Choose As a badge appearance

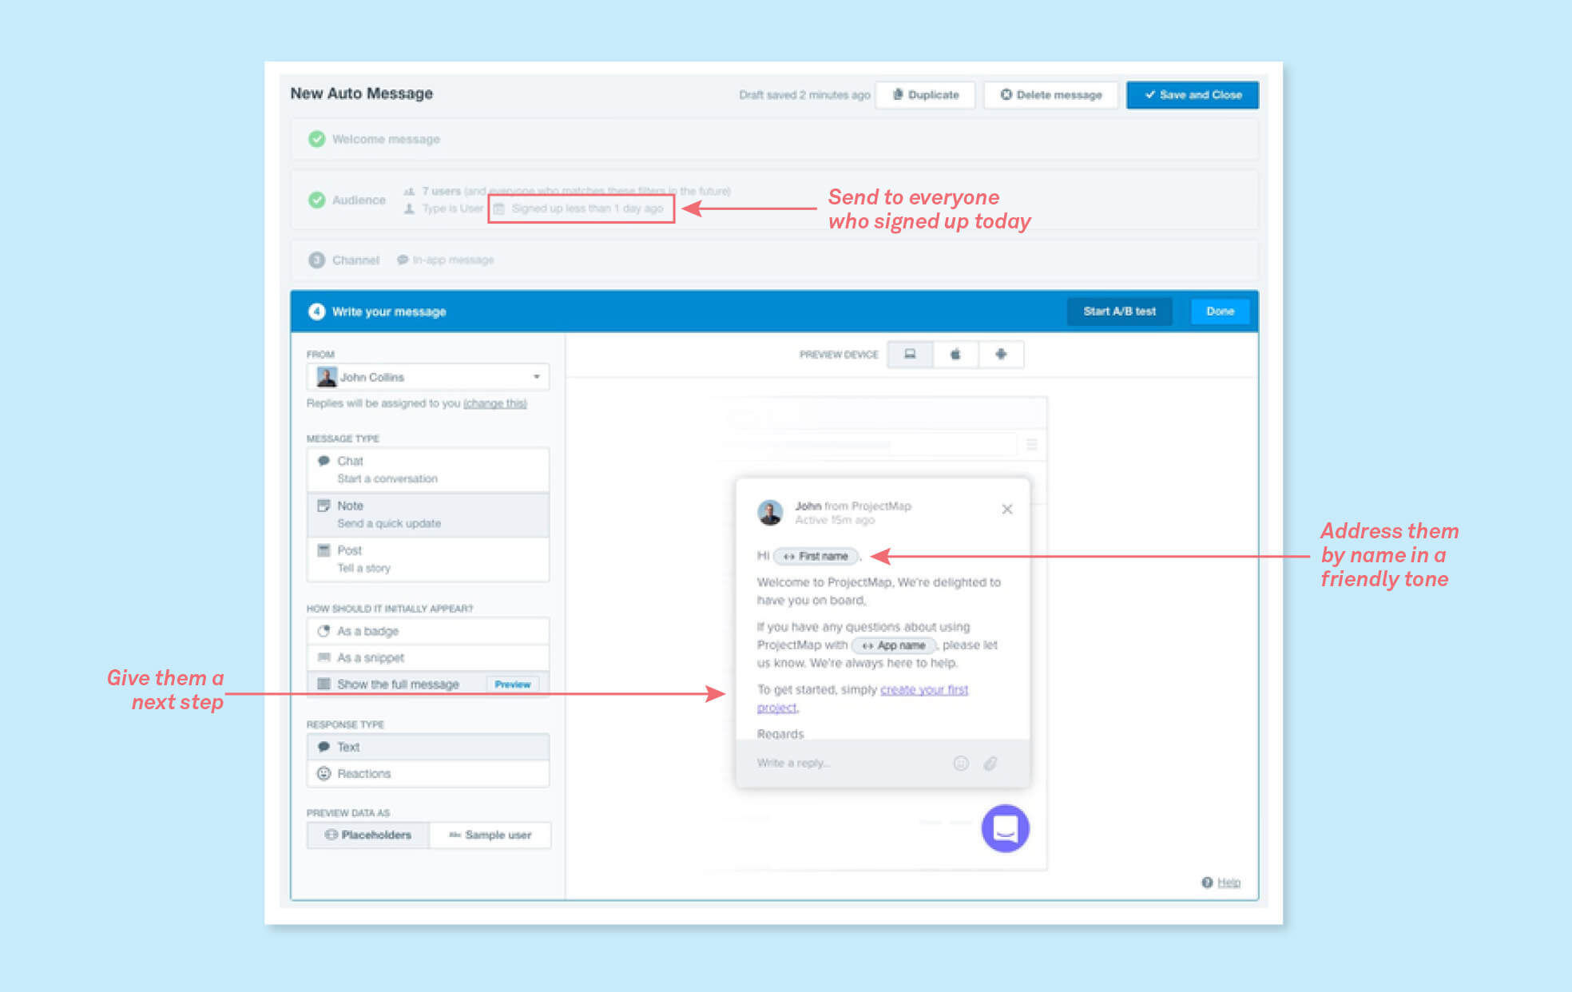click(428, 631)
